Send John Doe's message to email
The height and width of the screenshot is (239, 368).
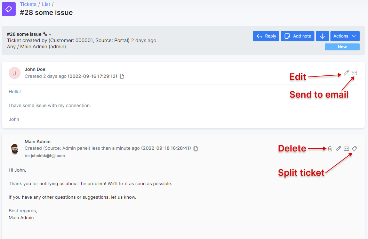[354, 73]
